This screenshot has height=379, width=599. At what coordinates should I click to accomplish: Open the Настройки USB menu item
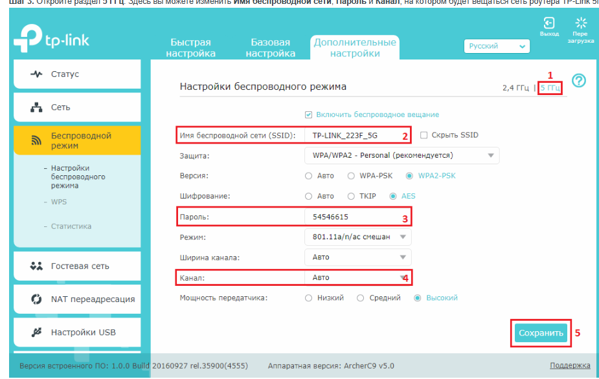[x=77, y=332]
